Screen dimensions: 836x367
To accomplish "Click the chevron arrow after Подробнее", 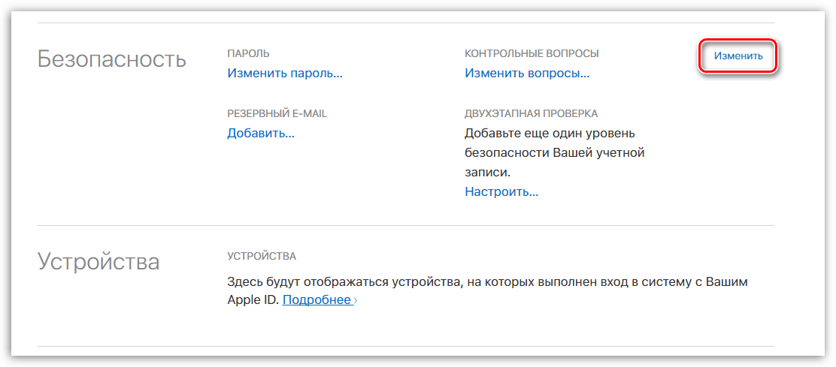I will 356,301.
